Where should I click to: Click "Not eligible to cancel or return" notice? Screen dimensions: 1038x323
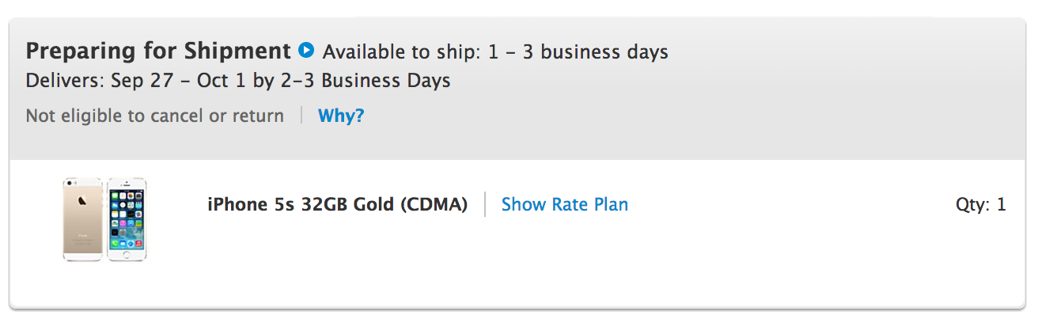tap(154, 116)
